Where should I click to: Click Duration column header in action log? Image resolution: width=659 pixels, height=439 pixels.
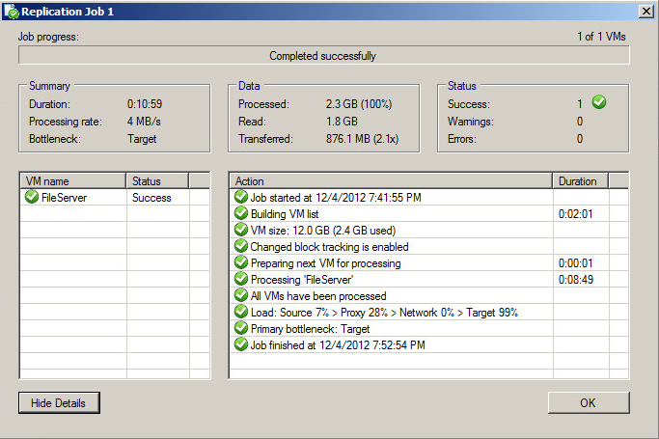(581, 181)
